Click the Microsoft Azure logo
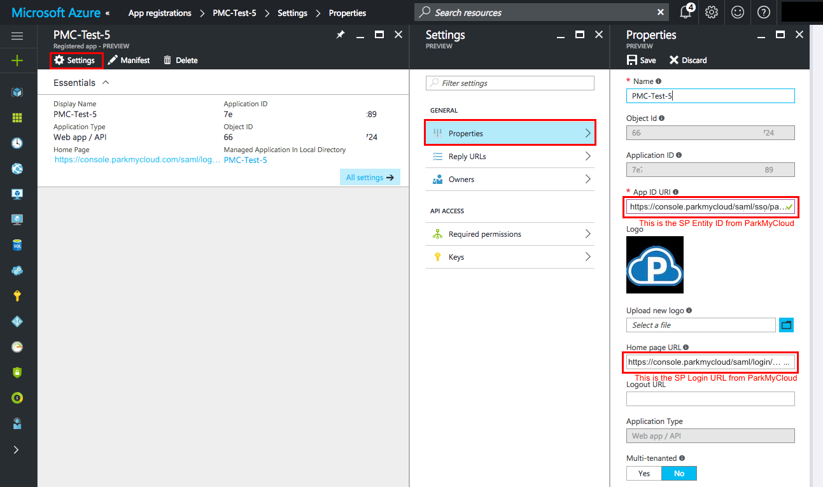 (x=56, y=12)
